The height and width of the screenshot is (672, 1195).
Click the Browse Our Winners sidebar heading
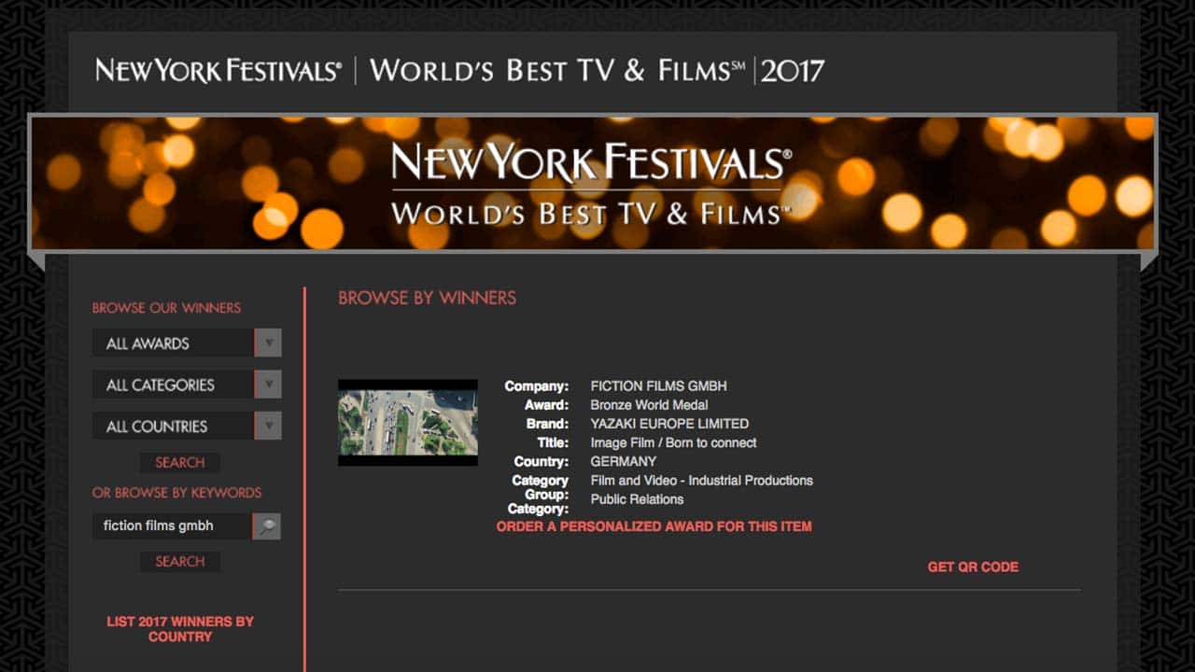[166, 308]
